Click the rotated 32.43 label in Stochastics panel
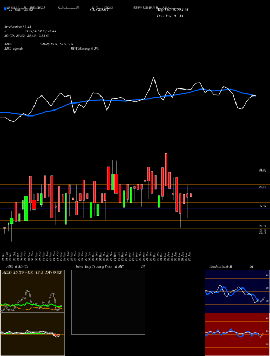270x356 pixels. click(262, 300)
